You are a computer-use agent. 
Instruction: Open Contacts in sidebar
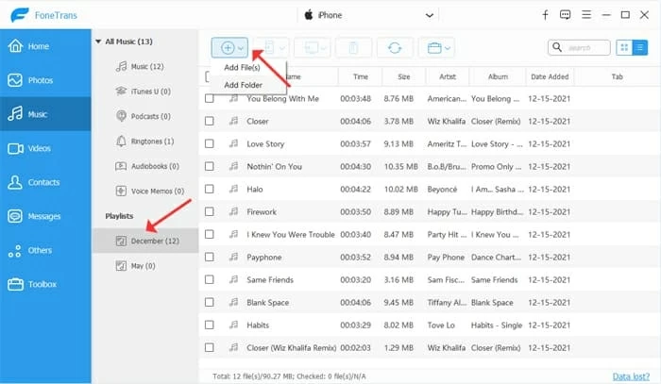coord(45,182)
